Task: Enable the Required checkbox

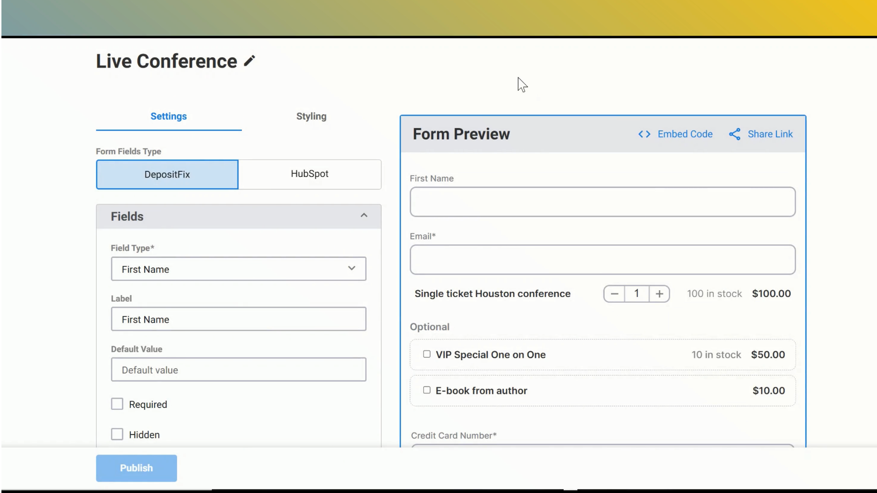Action: (x=117, y=404)
